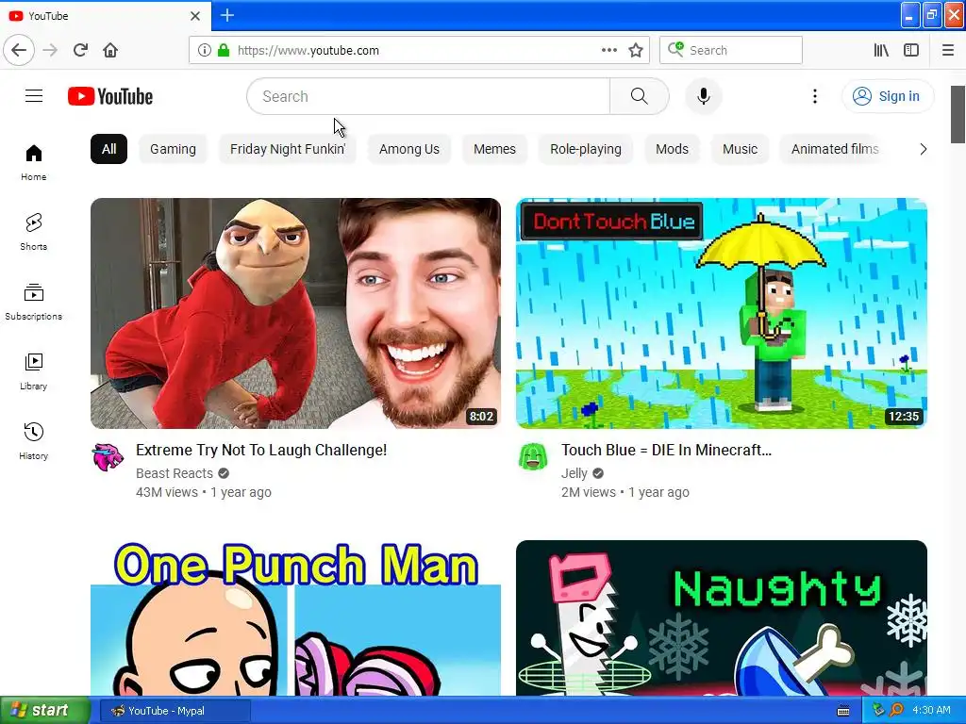Select the Animated films chip
The image size is (966, 724).
point(835,149)
